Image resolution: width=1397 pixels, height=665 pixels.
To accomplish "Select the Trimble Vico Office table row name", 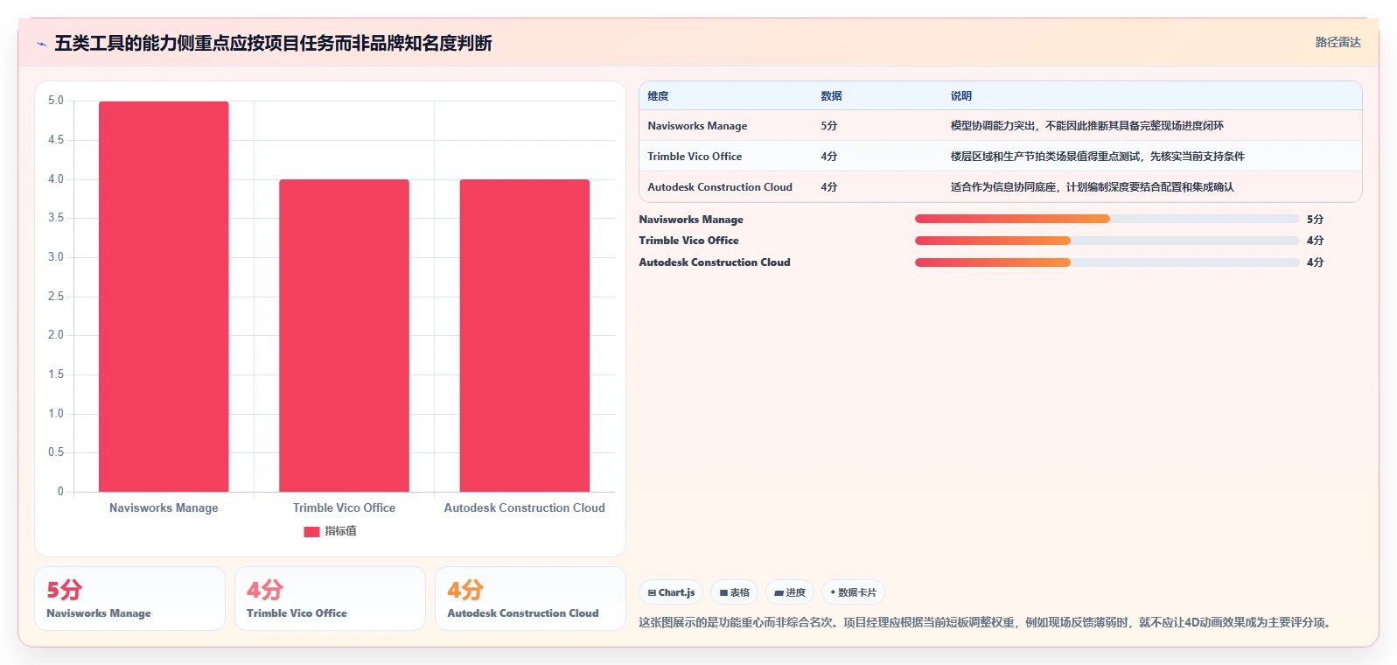I will 695,157.
